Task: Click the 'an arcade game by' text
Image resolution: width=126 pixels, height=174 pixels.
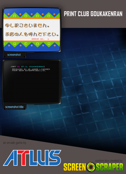Action: [14, 143]
